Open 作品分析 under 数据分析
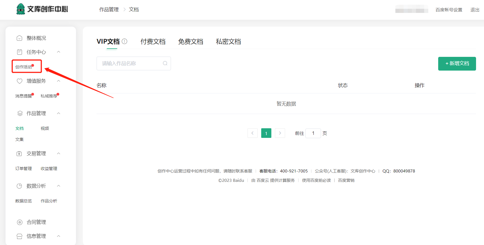Screen dimensions: 484x245 [x=49, y=201]
